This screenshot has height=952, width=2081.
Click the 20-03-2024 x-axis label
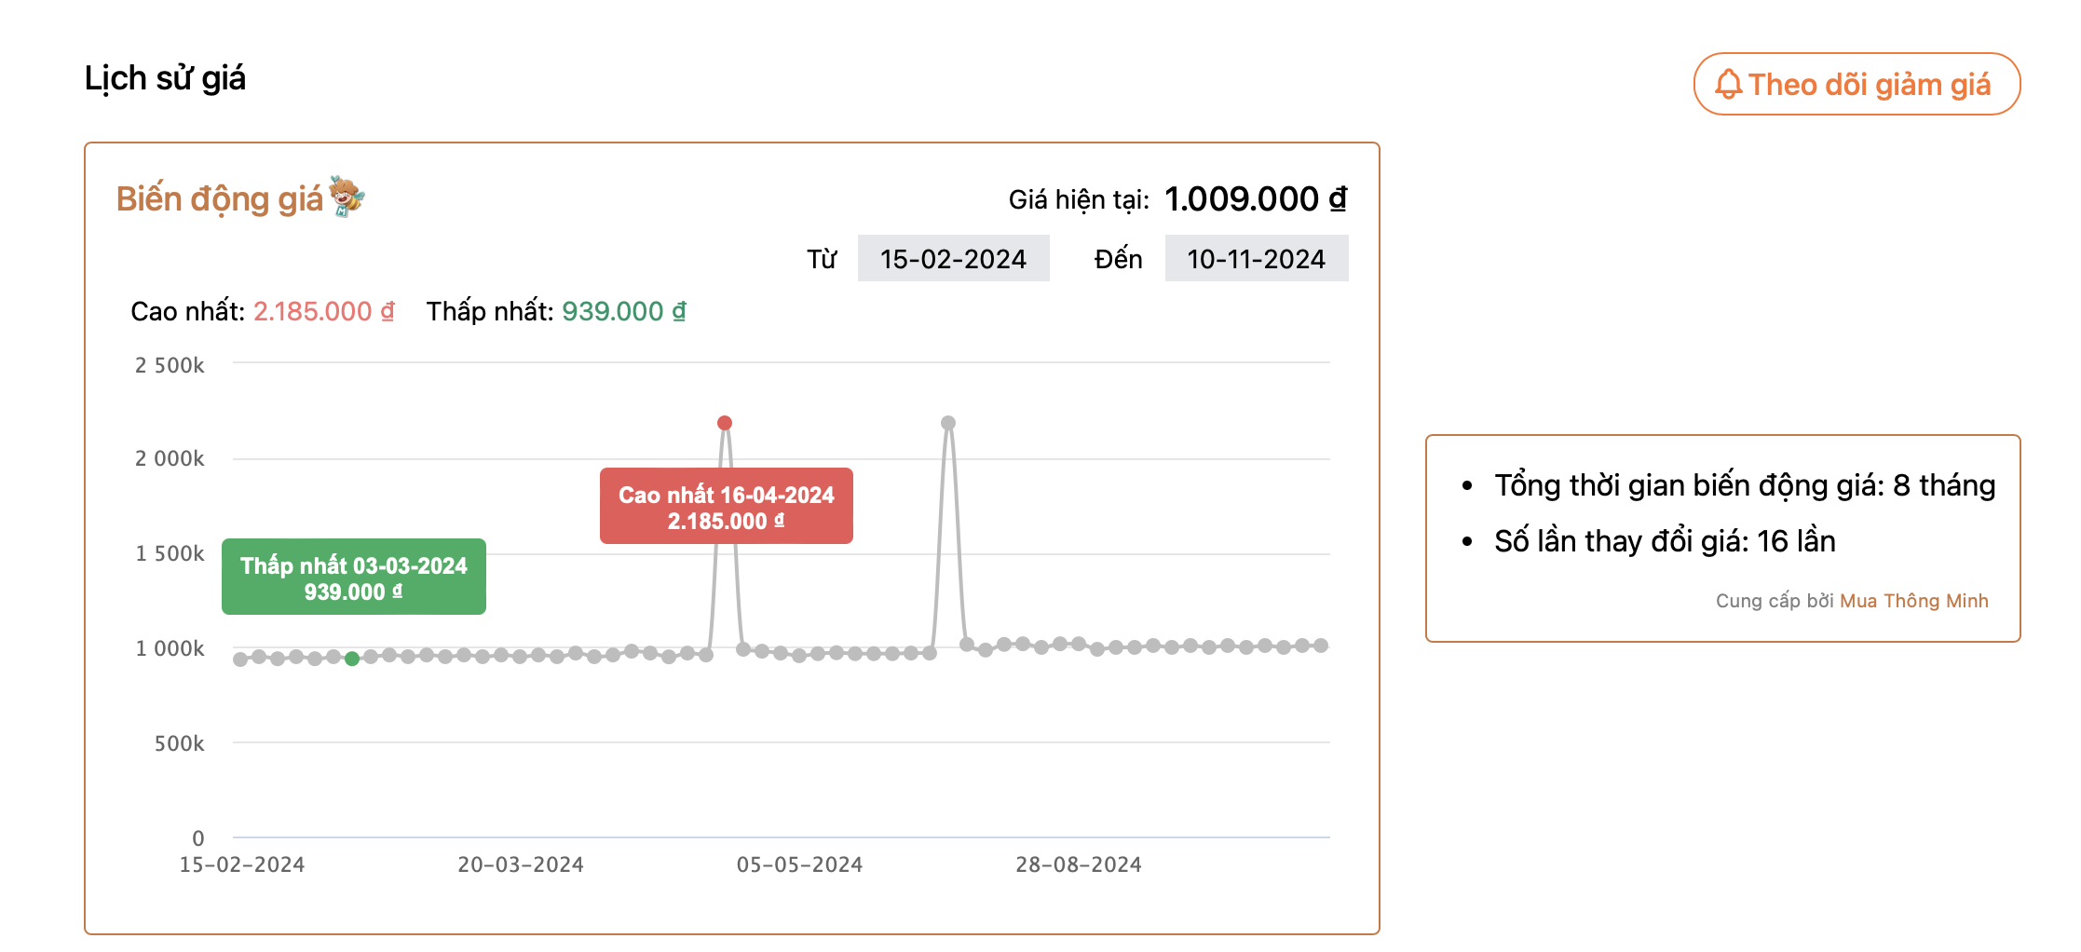tap(520, 864)
